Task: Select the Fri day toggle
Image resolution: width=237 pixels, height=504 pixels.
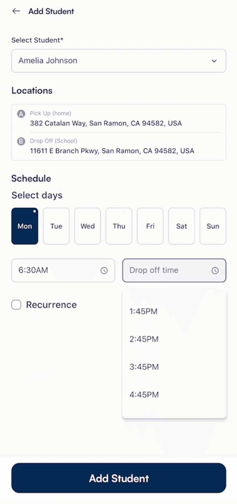Action: 150,226
